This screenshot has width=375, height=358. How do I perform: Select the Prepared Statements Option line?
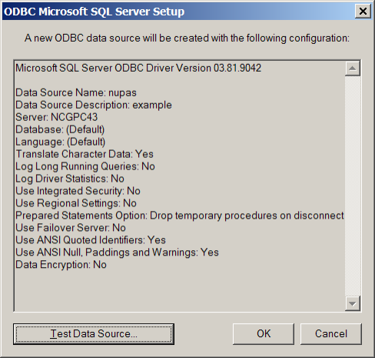tap(180, 216)
